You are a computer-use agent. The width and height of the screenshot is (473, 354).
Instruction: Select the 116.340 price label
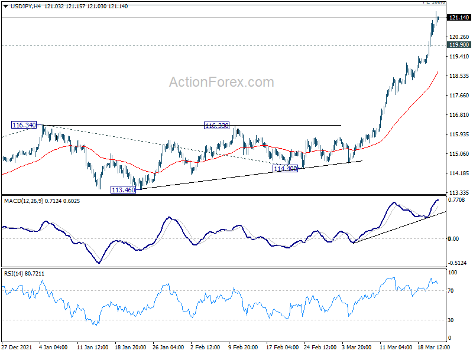click(x=24, y=125)
